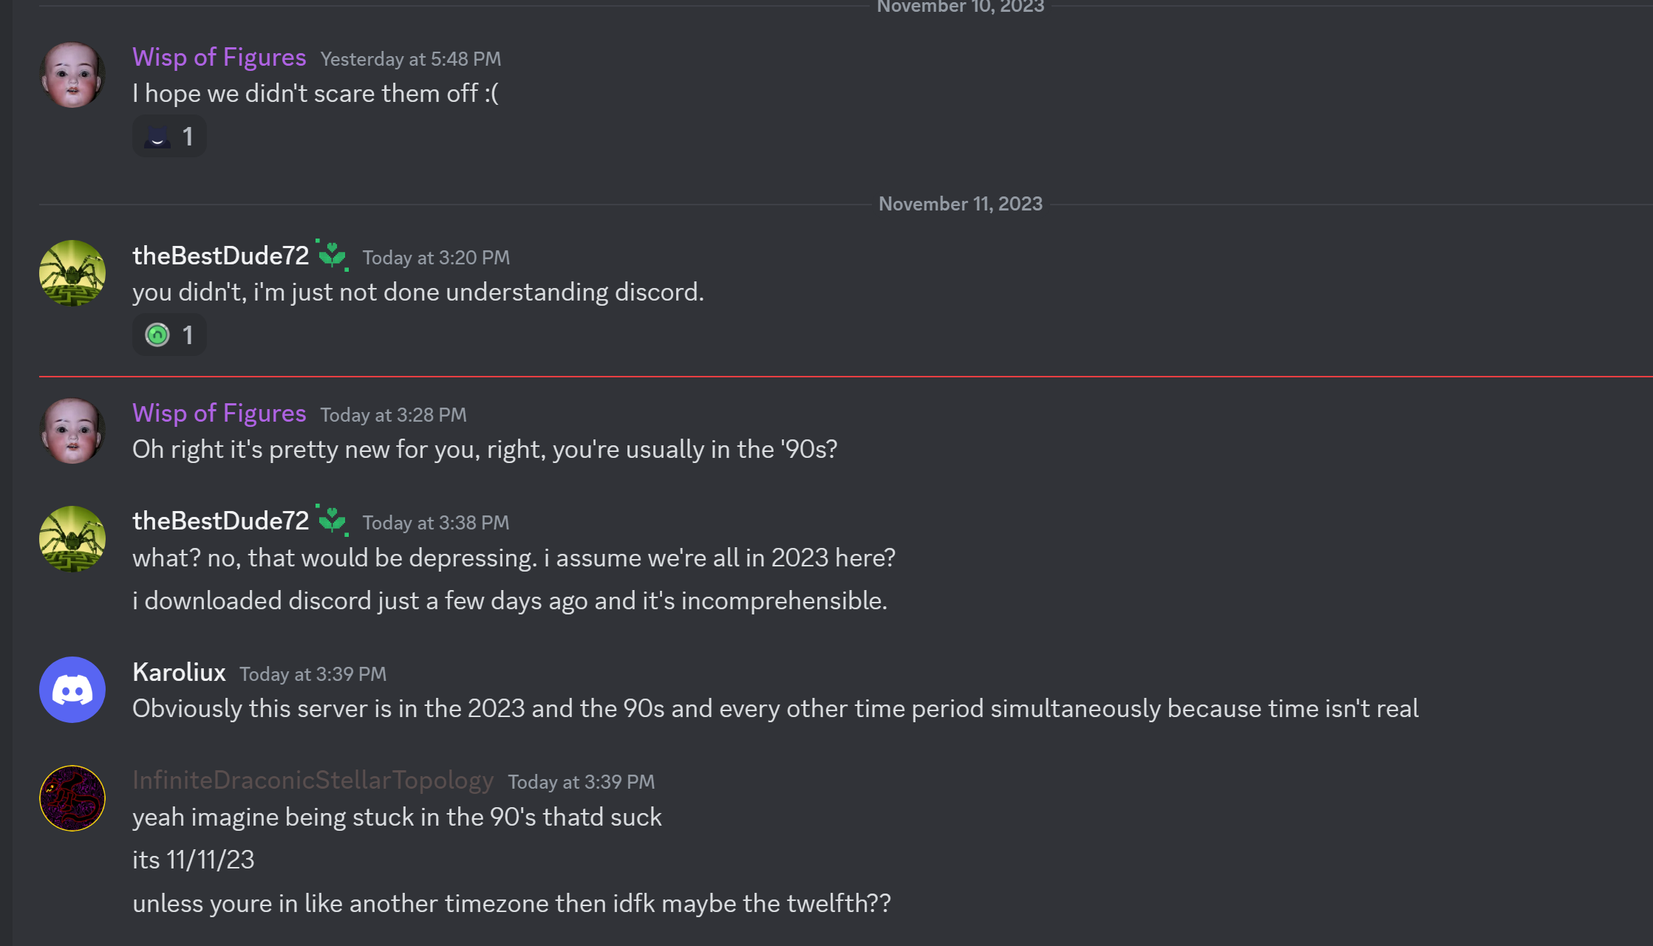The height and width of the screenshot is (946, 1653).
Task: Click theBestDude72's spider avatar at 3:20 PM
Action: pos(72,273)
